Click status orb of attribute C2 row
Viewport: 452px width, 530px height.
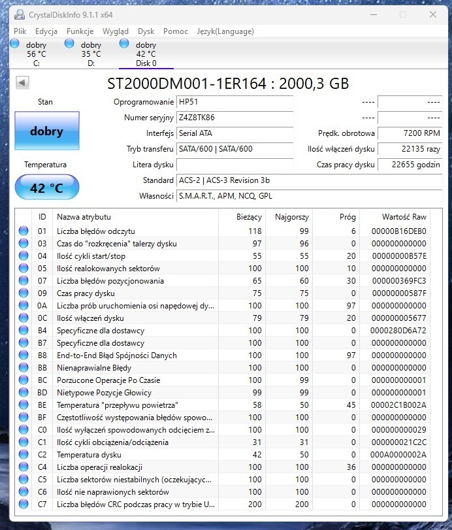coord(24,455)
